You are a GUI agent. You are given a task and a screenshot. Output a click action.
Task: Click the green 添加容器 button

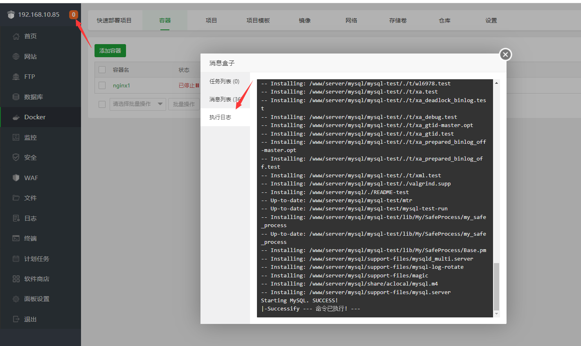click(x=110, y=51)
